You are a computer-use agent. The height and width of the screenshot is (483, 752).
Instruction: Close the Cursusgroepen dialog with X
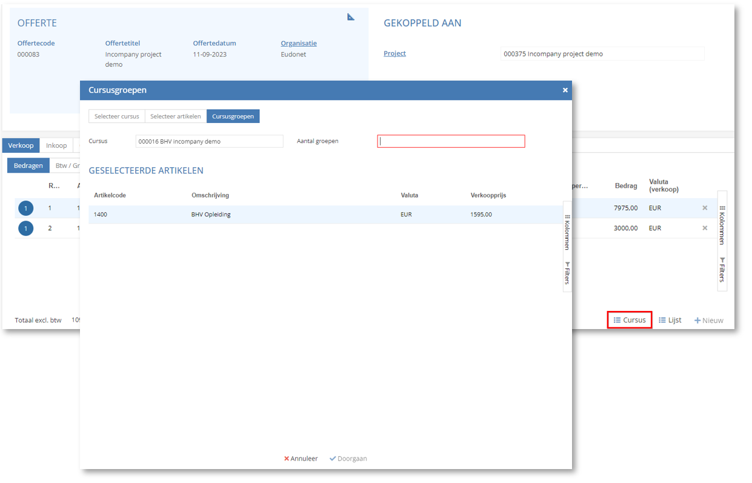coord(565,90)
